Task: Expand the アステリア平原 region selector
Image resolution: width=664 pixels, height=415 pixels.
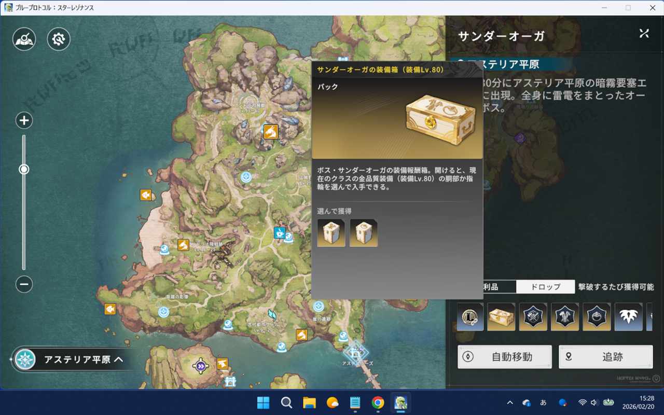Action: [70, 359]
